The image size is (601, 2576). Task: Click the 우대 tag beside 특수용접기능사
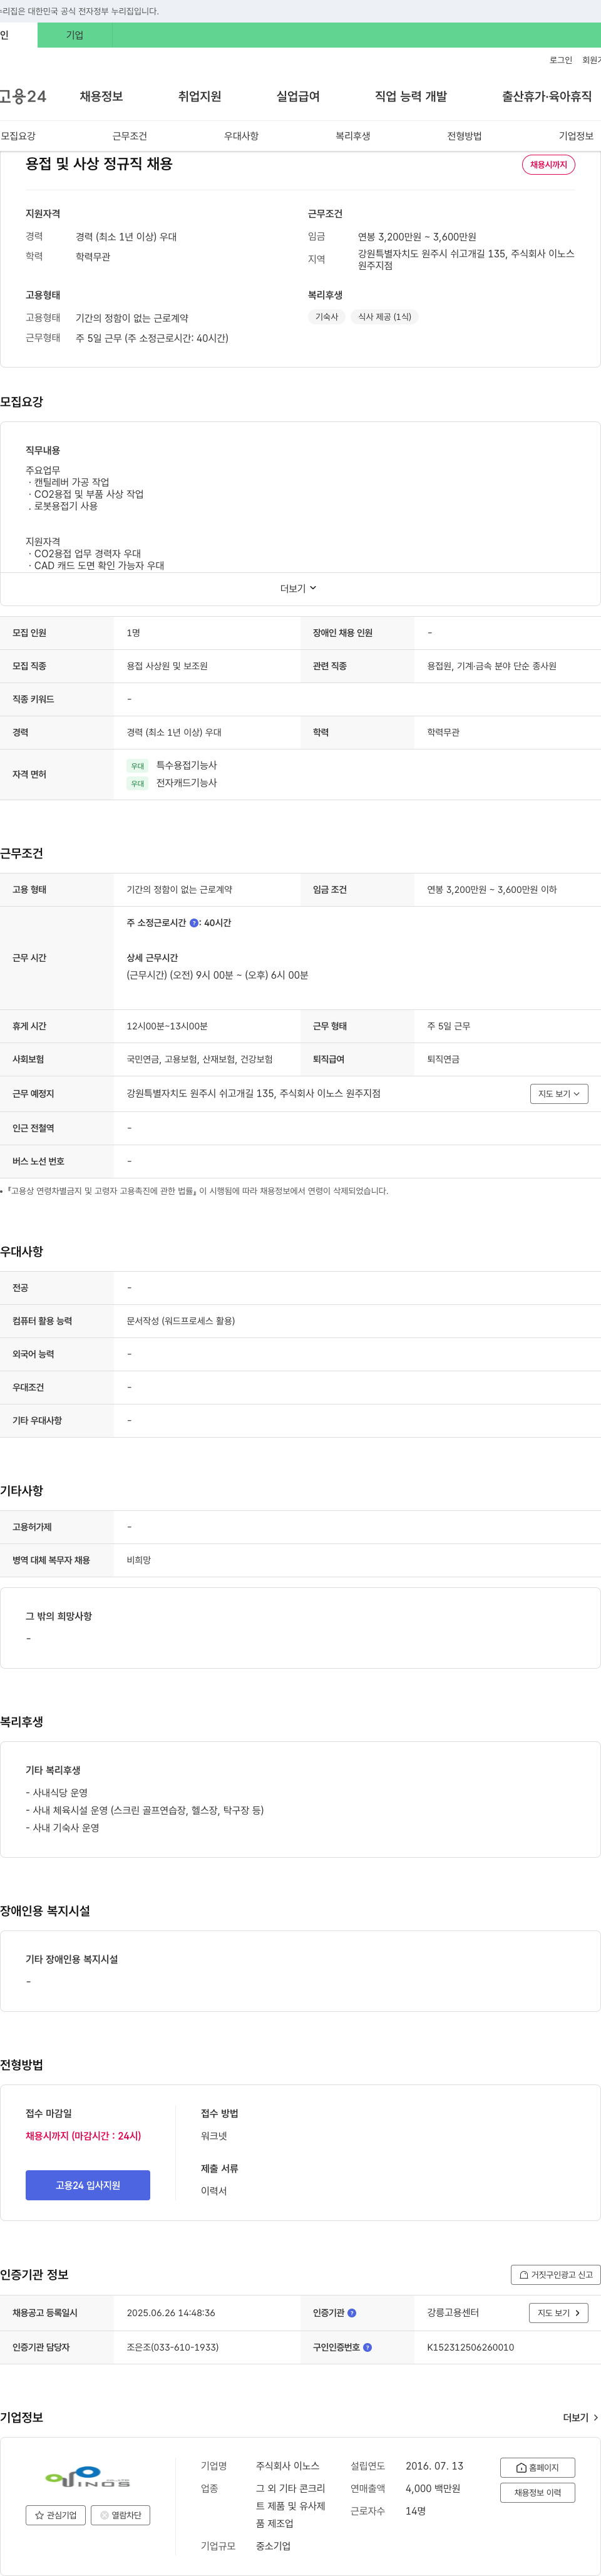[x=138, y=766]
